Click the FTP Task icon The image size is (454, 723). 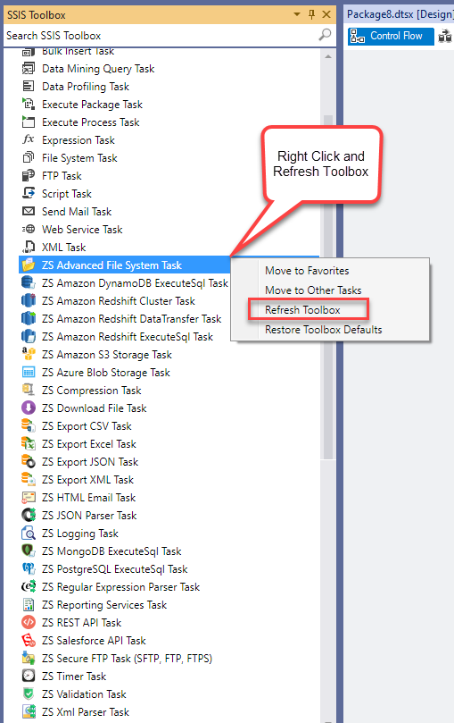pos(29,176)
